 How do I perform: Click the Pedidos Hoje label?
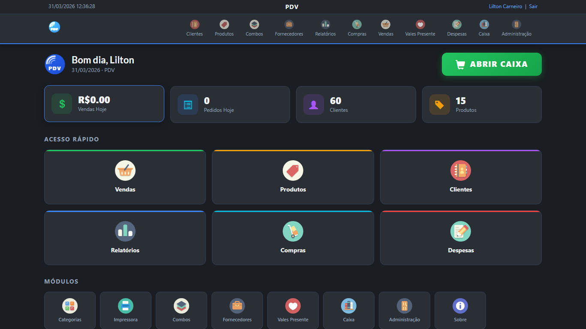point(219,110)
